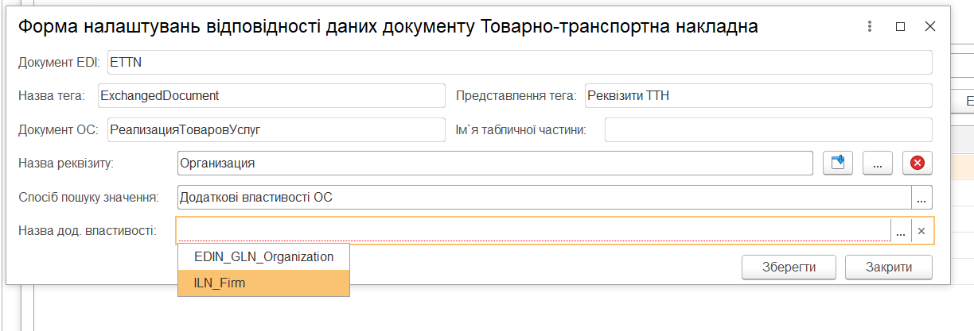Image resolution: width=974 pixels, height=331 pixels.
Task: Click the Зберегти button
Action: [x=789, y=267]
